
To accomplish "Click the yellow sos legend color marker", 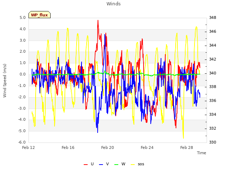I will [x=133, y=165].
